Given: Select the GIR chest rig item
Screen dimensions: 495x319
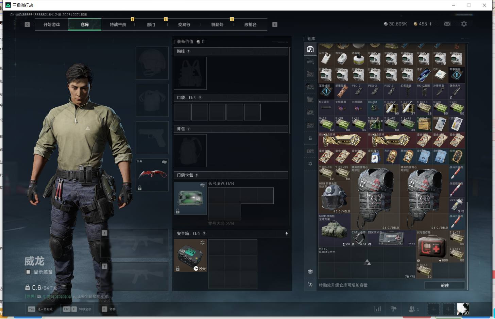Looking at the screenshot, I should 335,230.
